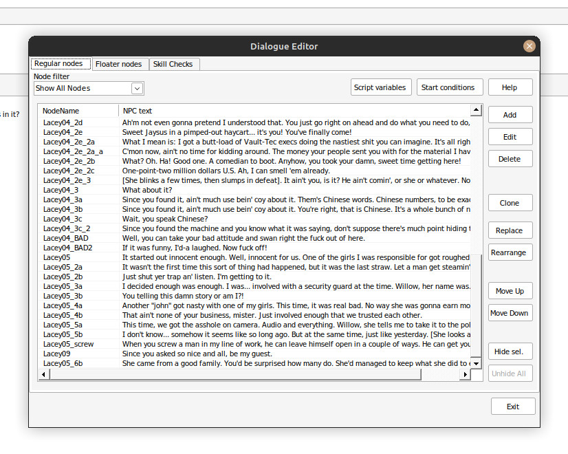Click the scroll left arrow of node list
The image size is (568, 454).
point(43,374)
